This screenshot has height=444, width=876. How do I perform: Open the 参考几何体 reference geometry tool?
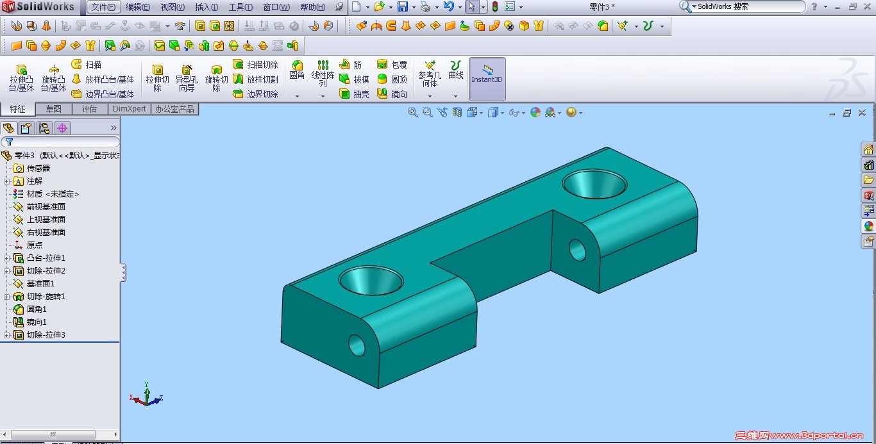coord(430,74)
